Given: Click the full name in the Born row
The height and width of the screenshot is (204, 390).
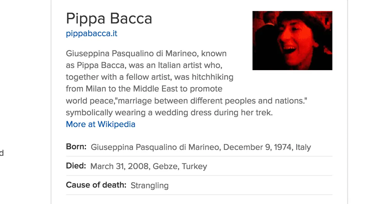Looking at the screenshot, I should tap(155, 147).
